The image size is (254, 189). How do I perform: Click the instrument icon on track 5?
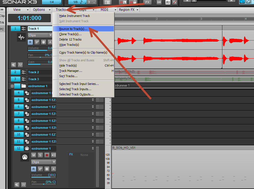pos(27,100)
